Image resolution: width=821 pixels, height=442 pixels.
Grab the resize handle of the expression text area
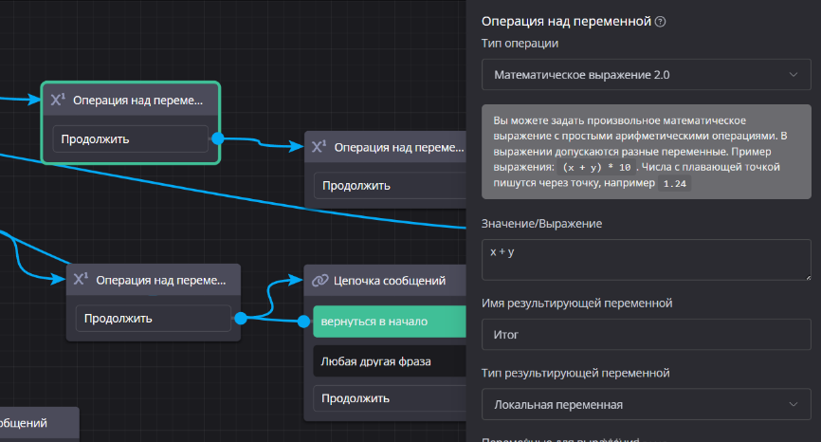pyautogui.click(x=807, y=277)
